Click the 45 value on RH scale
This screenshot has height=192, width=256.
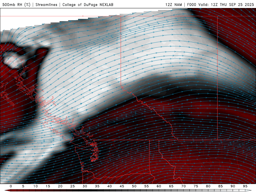(122, 186)
